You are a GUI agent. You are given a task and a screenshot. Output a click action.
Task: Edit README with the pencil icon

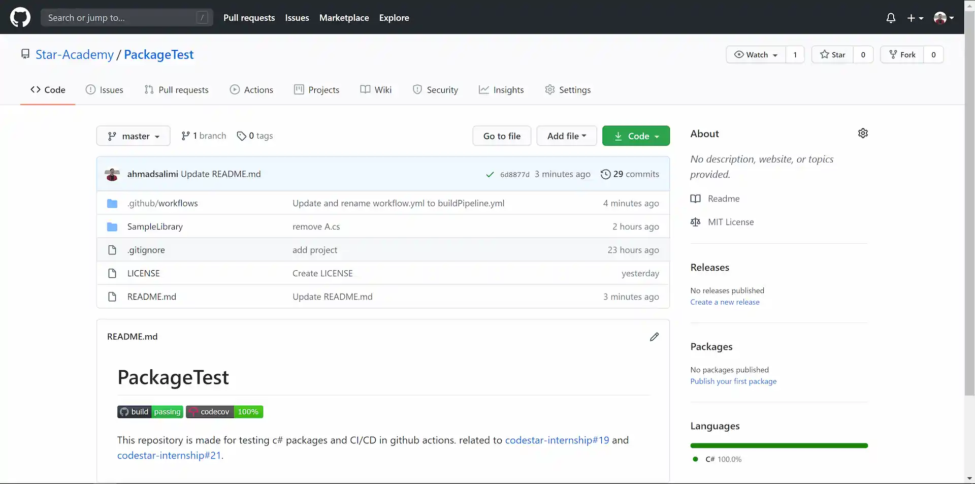click(654, 337)
